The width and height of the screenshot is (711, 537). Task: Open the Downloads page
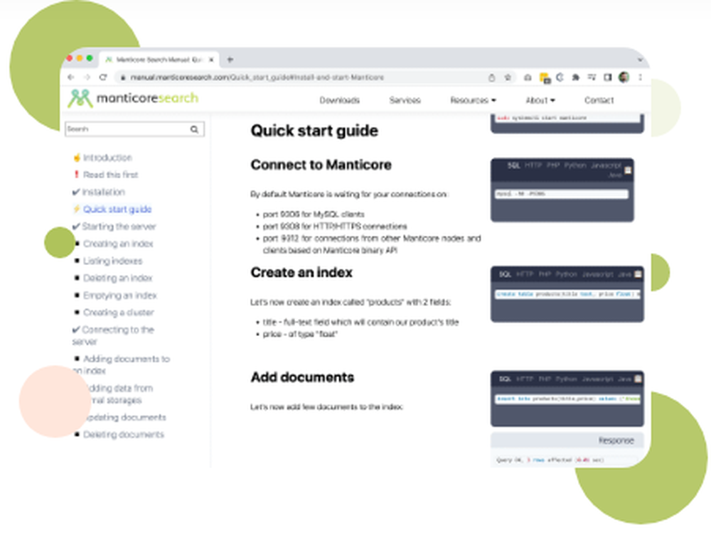coord(340,100)
